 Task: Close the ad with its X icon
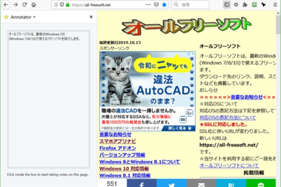coord(193,54)
